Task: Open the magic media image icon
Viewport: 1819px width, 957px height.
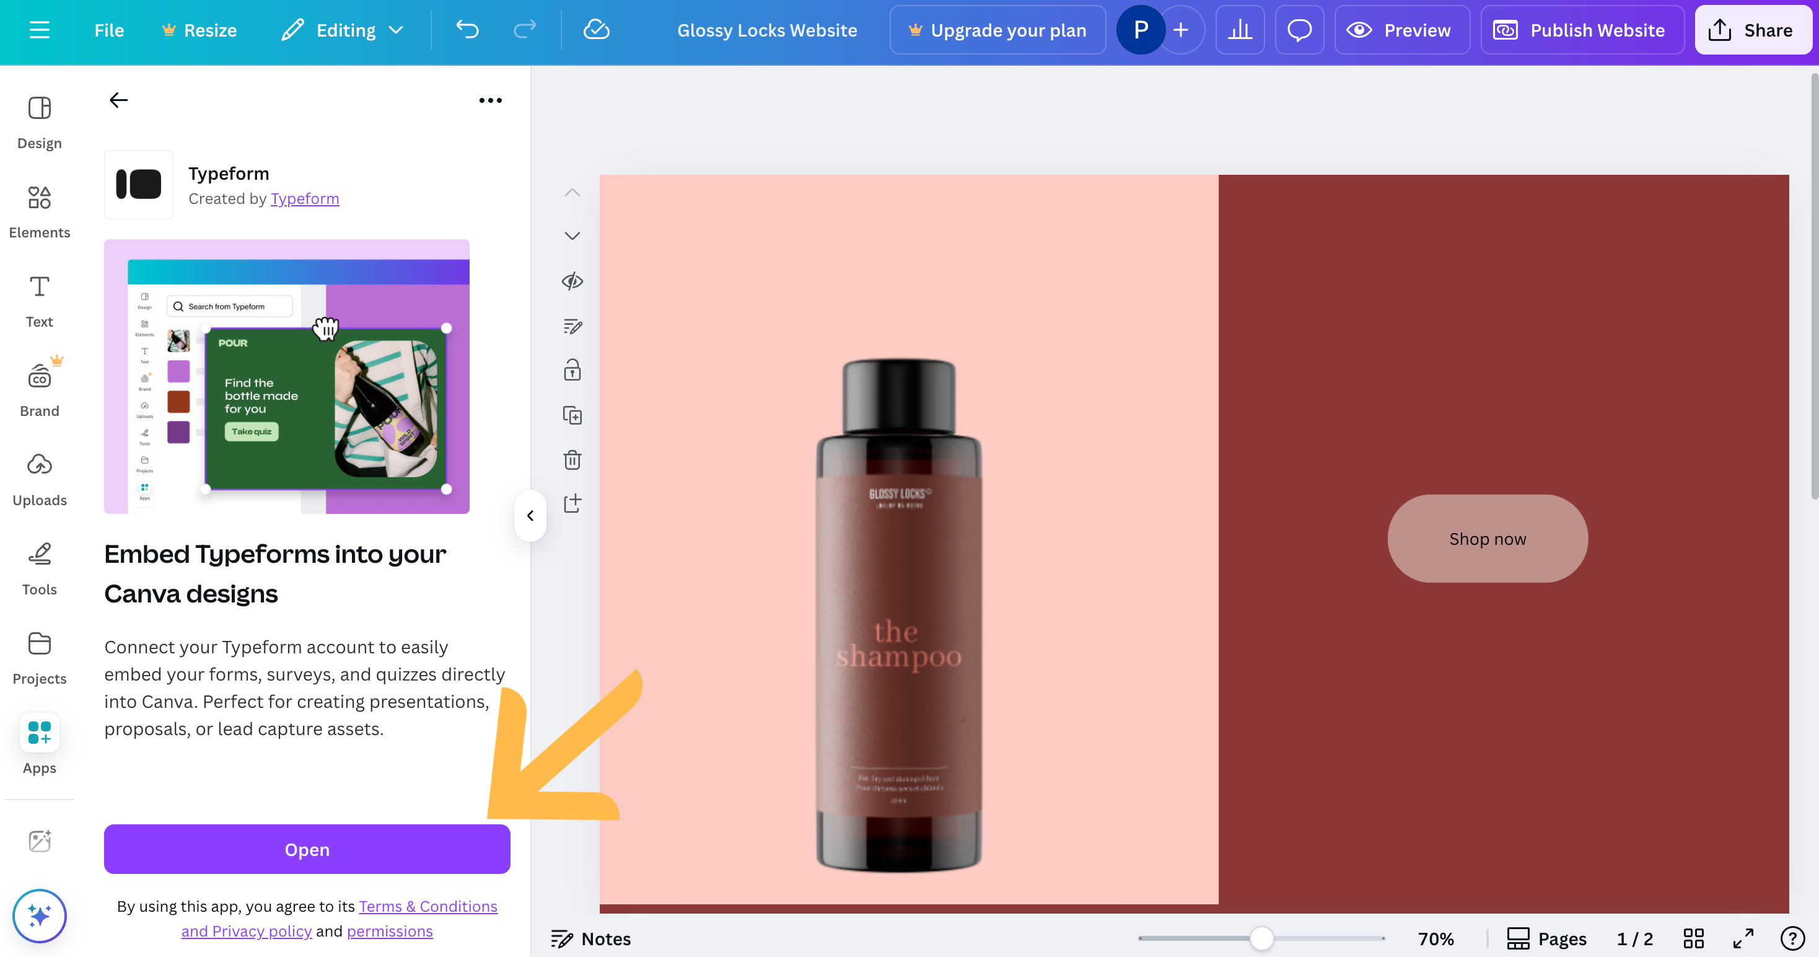Action: tap(40, 840)
